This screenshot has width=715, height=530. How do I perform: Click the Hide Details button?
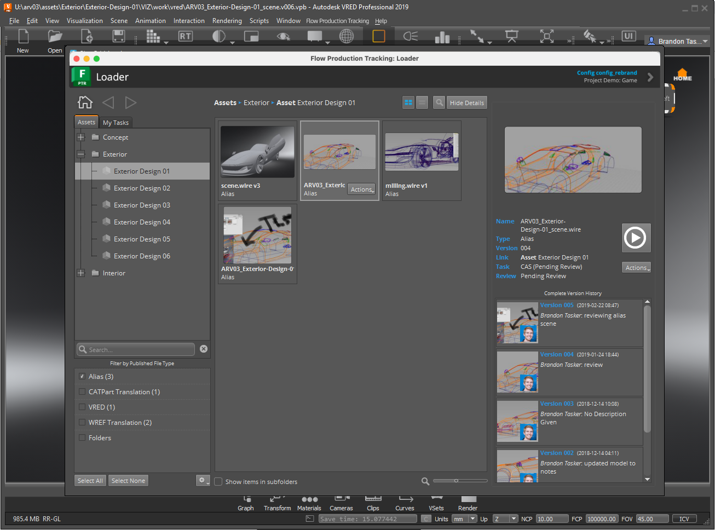click(467, 102)
